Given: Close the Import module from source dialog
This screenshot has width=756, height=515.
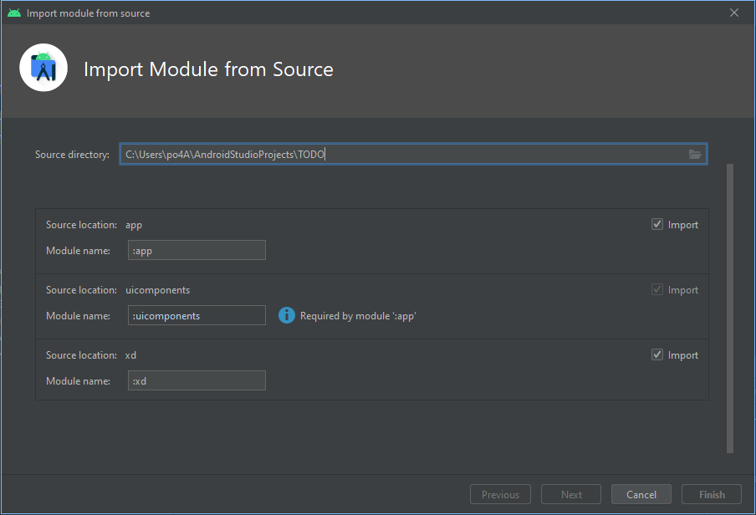Looking at the screenshot, I should [734, 13].
